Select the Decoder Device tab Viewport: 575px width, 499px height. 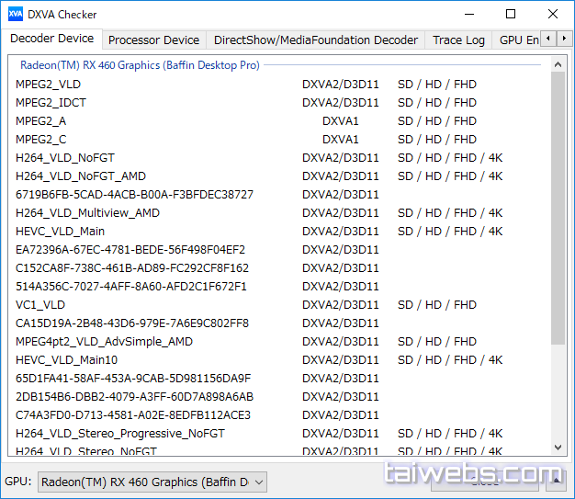coord(51,39)
